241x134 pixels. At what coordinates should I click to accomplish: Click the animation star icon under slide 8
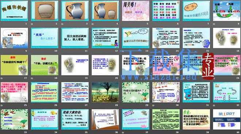(214, 24)
